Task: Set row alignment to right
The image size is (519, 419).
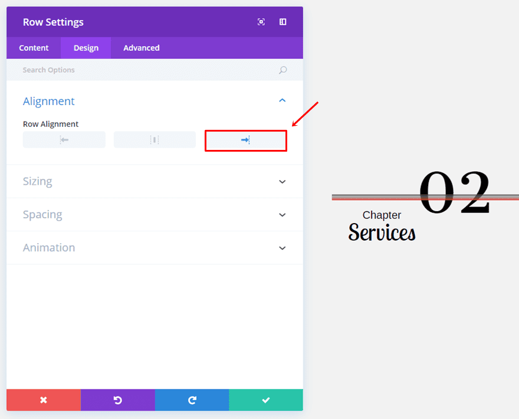Action: [x=245, y=140]
